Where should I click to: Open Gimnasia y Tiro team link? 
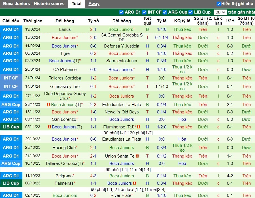[65, 87]
